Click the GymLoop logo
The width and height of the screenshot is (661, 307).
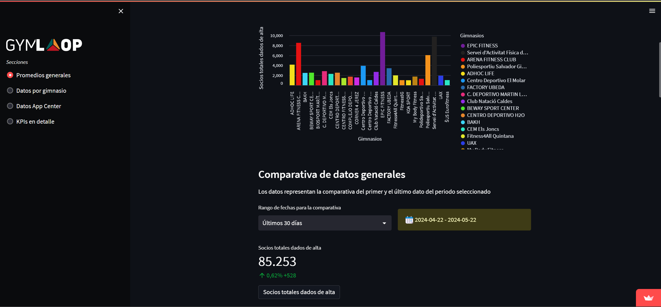click(44, 45)
